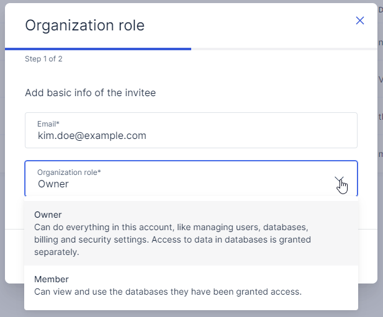This screenshot has height=317, width=383.
Task: Click the Organization role combo box
Action: (x=180, y=179)
